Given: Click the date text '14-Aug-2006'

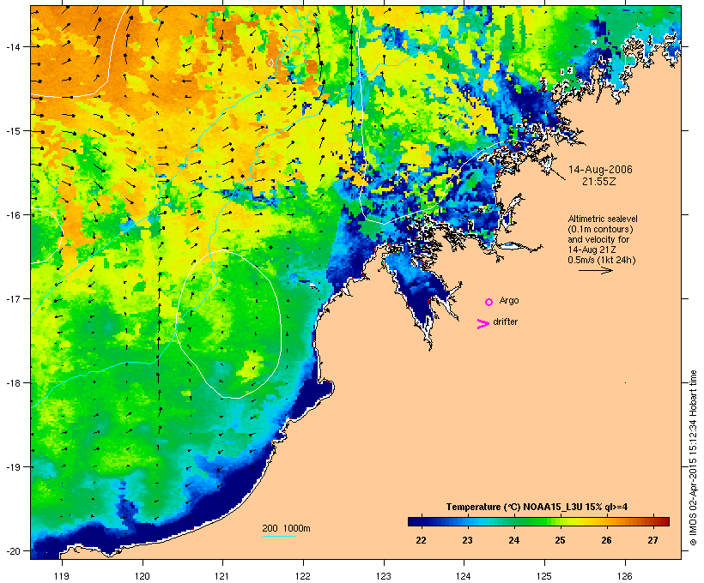Looking at the screenshot, I should [x=600, y=170].
